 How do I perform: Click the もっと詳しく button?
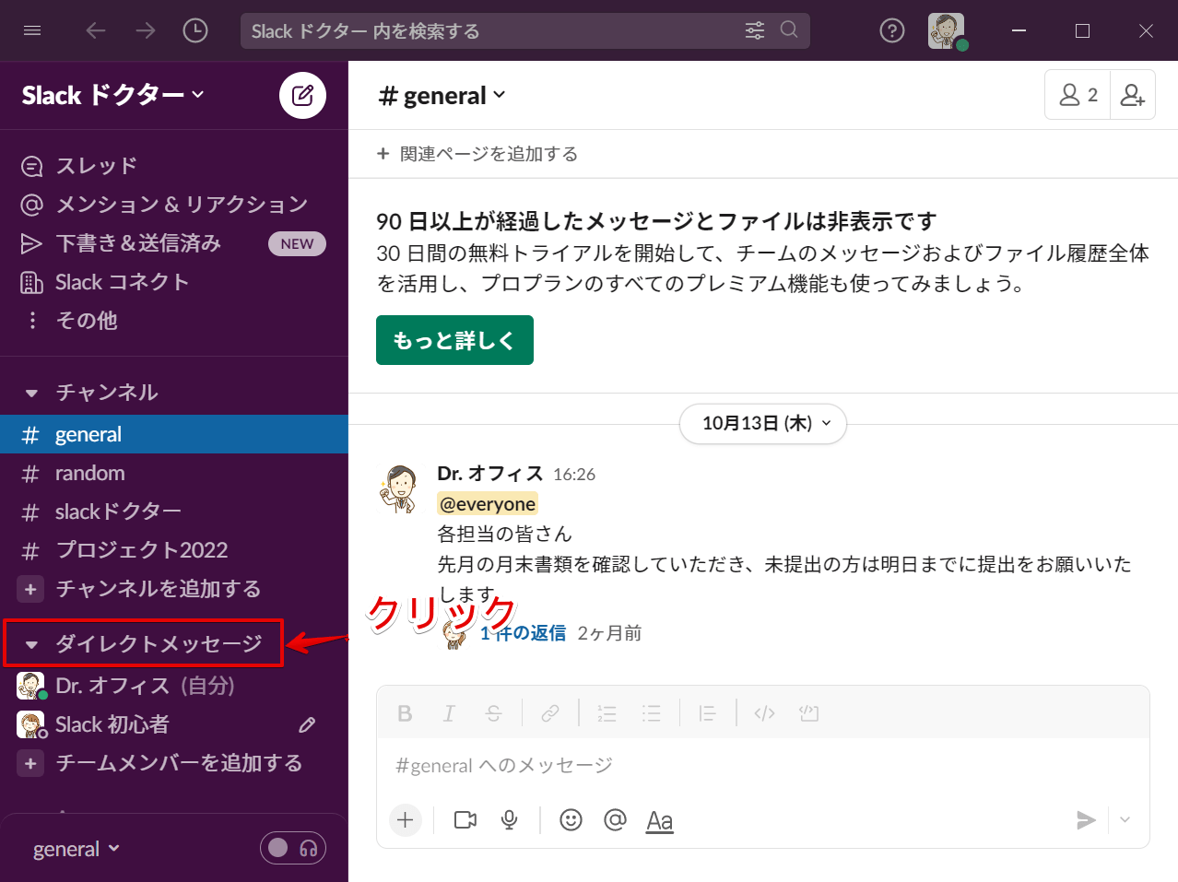tap(454, 339)
